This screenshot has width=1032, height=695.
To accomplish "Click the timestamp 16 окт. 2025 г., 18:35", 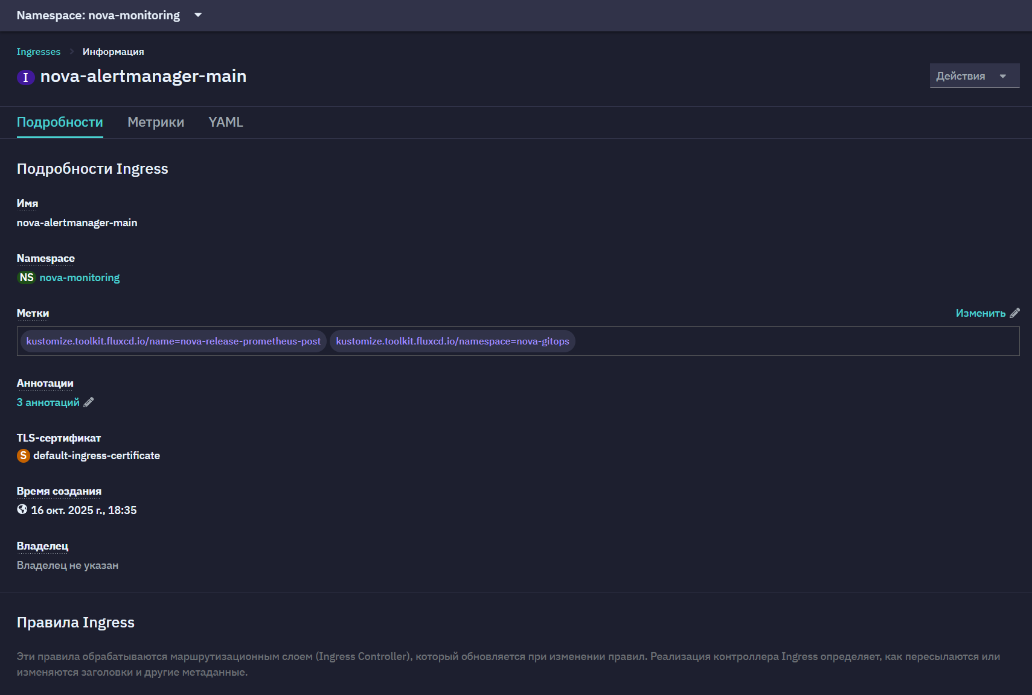I will (84, 510).
